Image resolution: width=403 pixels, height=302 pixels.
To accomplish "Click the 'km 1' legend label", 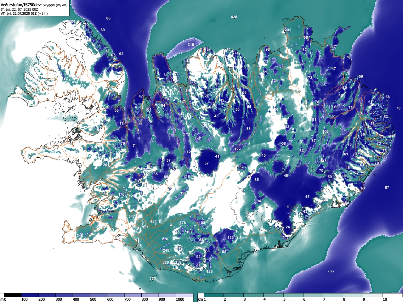I will pyautogui.click(x=202, y=299).
